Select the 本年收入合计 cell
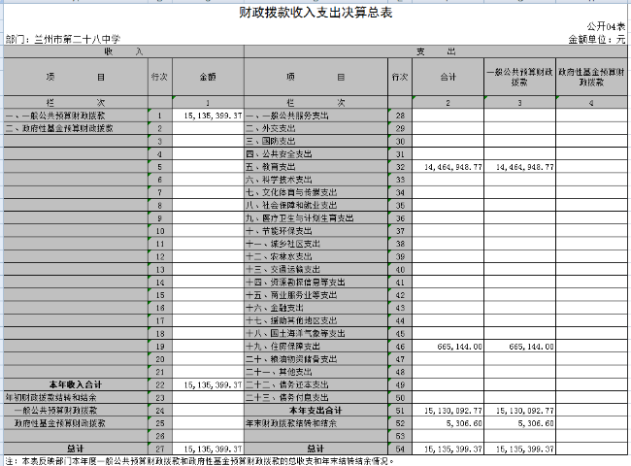The height and width of the screenshot is (466, 631). (76, 384)
